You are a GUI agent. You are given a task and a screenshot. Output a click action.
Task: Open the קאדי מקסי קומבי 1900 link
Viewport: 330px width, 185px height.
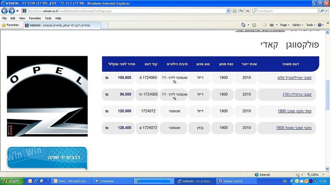(x=294, y=111)
